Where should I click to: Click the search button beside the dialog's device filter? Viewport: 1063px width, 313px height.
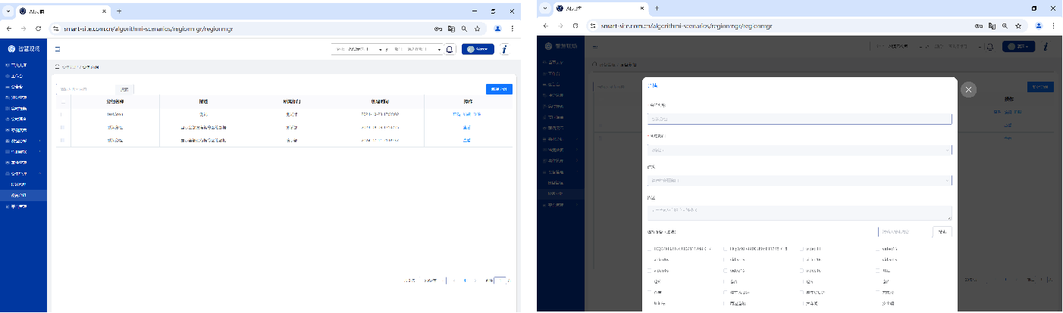(942, 232)
